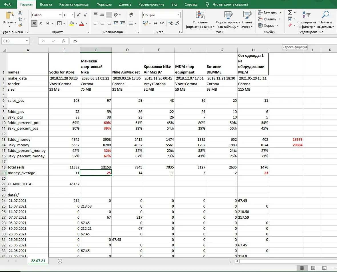Open Условное форматирование menu
Image resolution: width=337 pixels, height=272 pixels.
(200, 19)
